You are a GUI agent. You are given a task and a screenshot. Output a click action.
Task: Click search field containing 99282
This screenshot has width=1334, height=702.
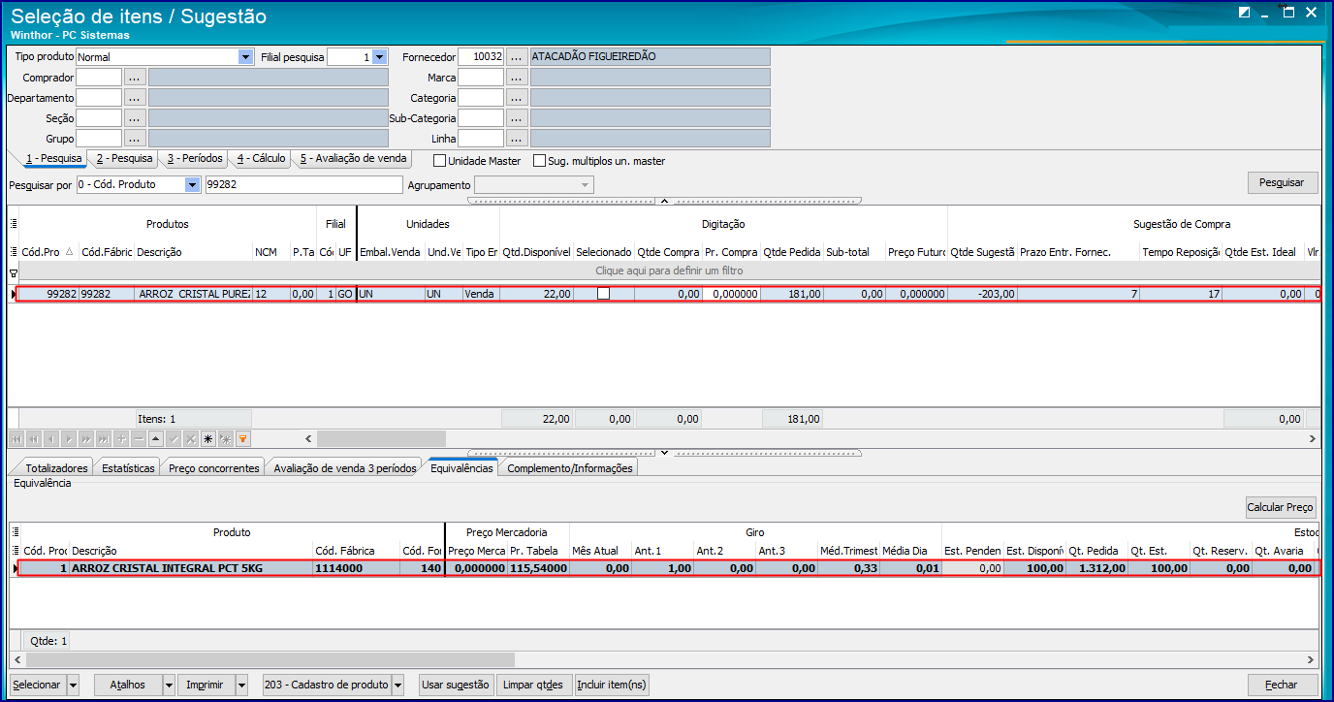coord(303,185)
